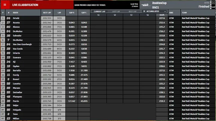Click best lap time 2:01.553
216x121 pixels.
47,18
